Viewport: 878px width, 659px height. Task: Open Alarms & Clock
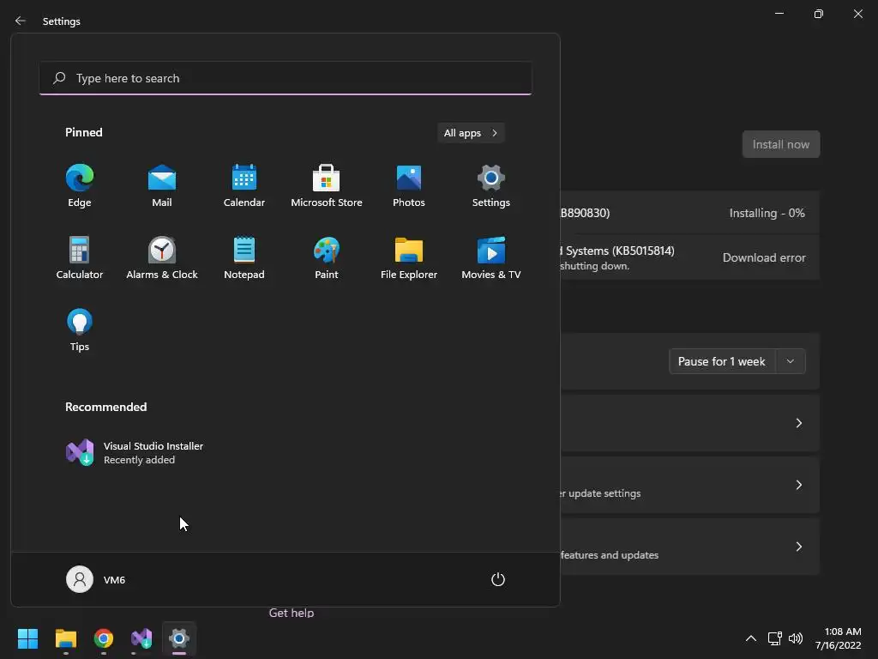coord(162,257)
